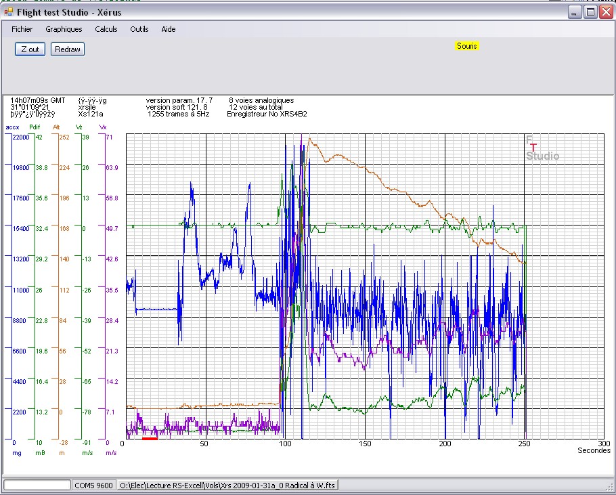Click the Flight test Studio title bar icon
Viewport: 616px width, 495px height.
click(x=9, y=12)
